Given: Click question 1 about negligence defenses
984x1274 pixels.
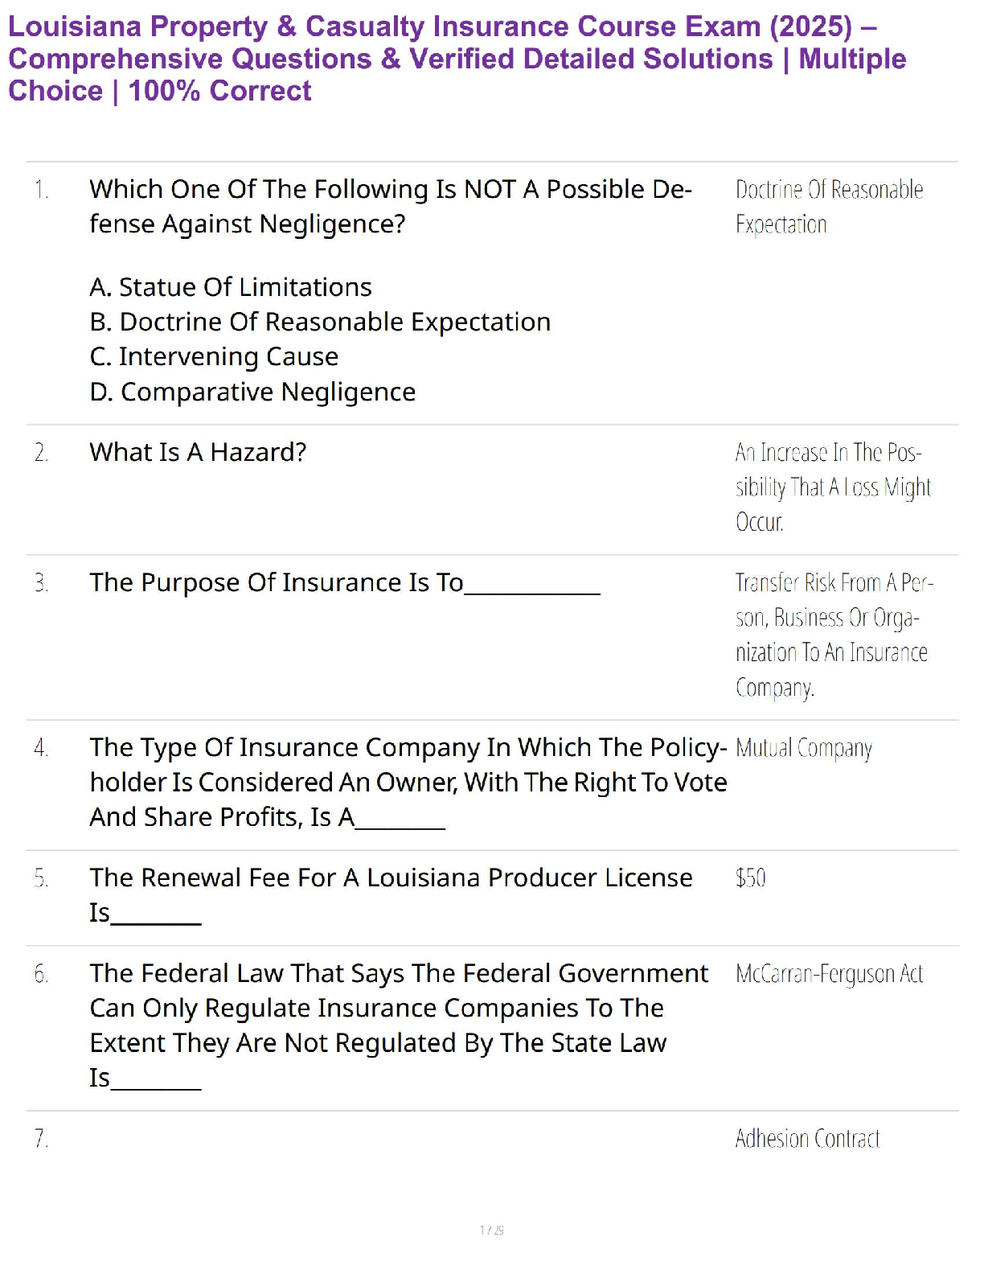Looking at the screenshot, I should coord(390,207).
